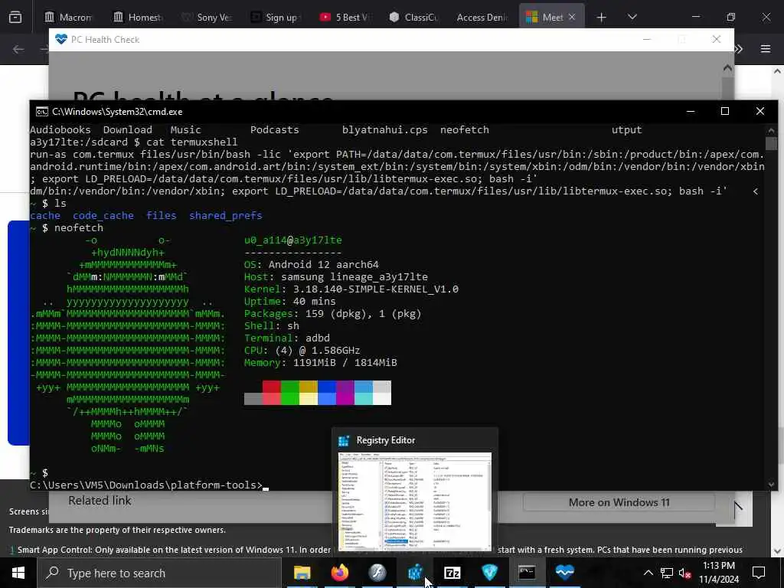
Task: Click the Registry Editor preview thumbnail
Action: [x=414, y=501]
